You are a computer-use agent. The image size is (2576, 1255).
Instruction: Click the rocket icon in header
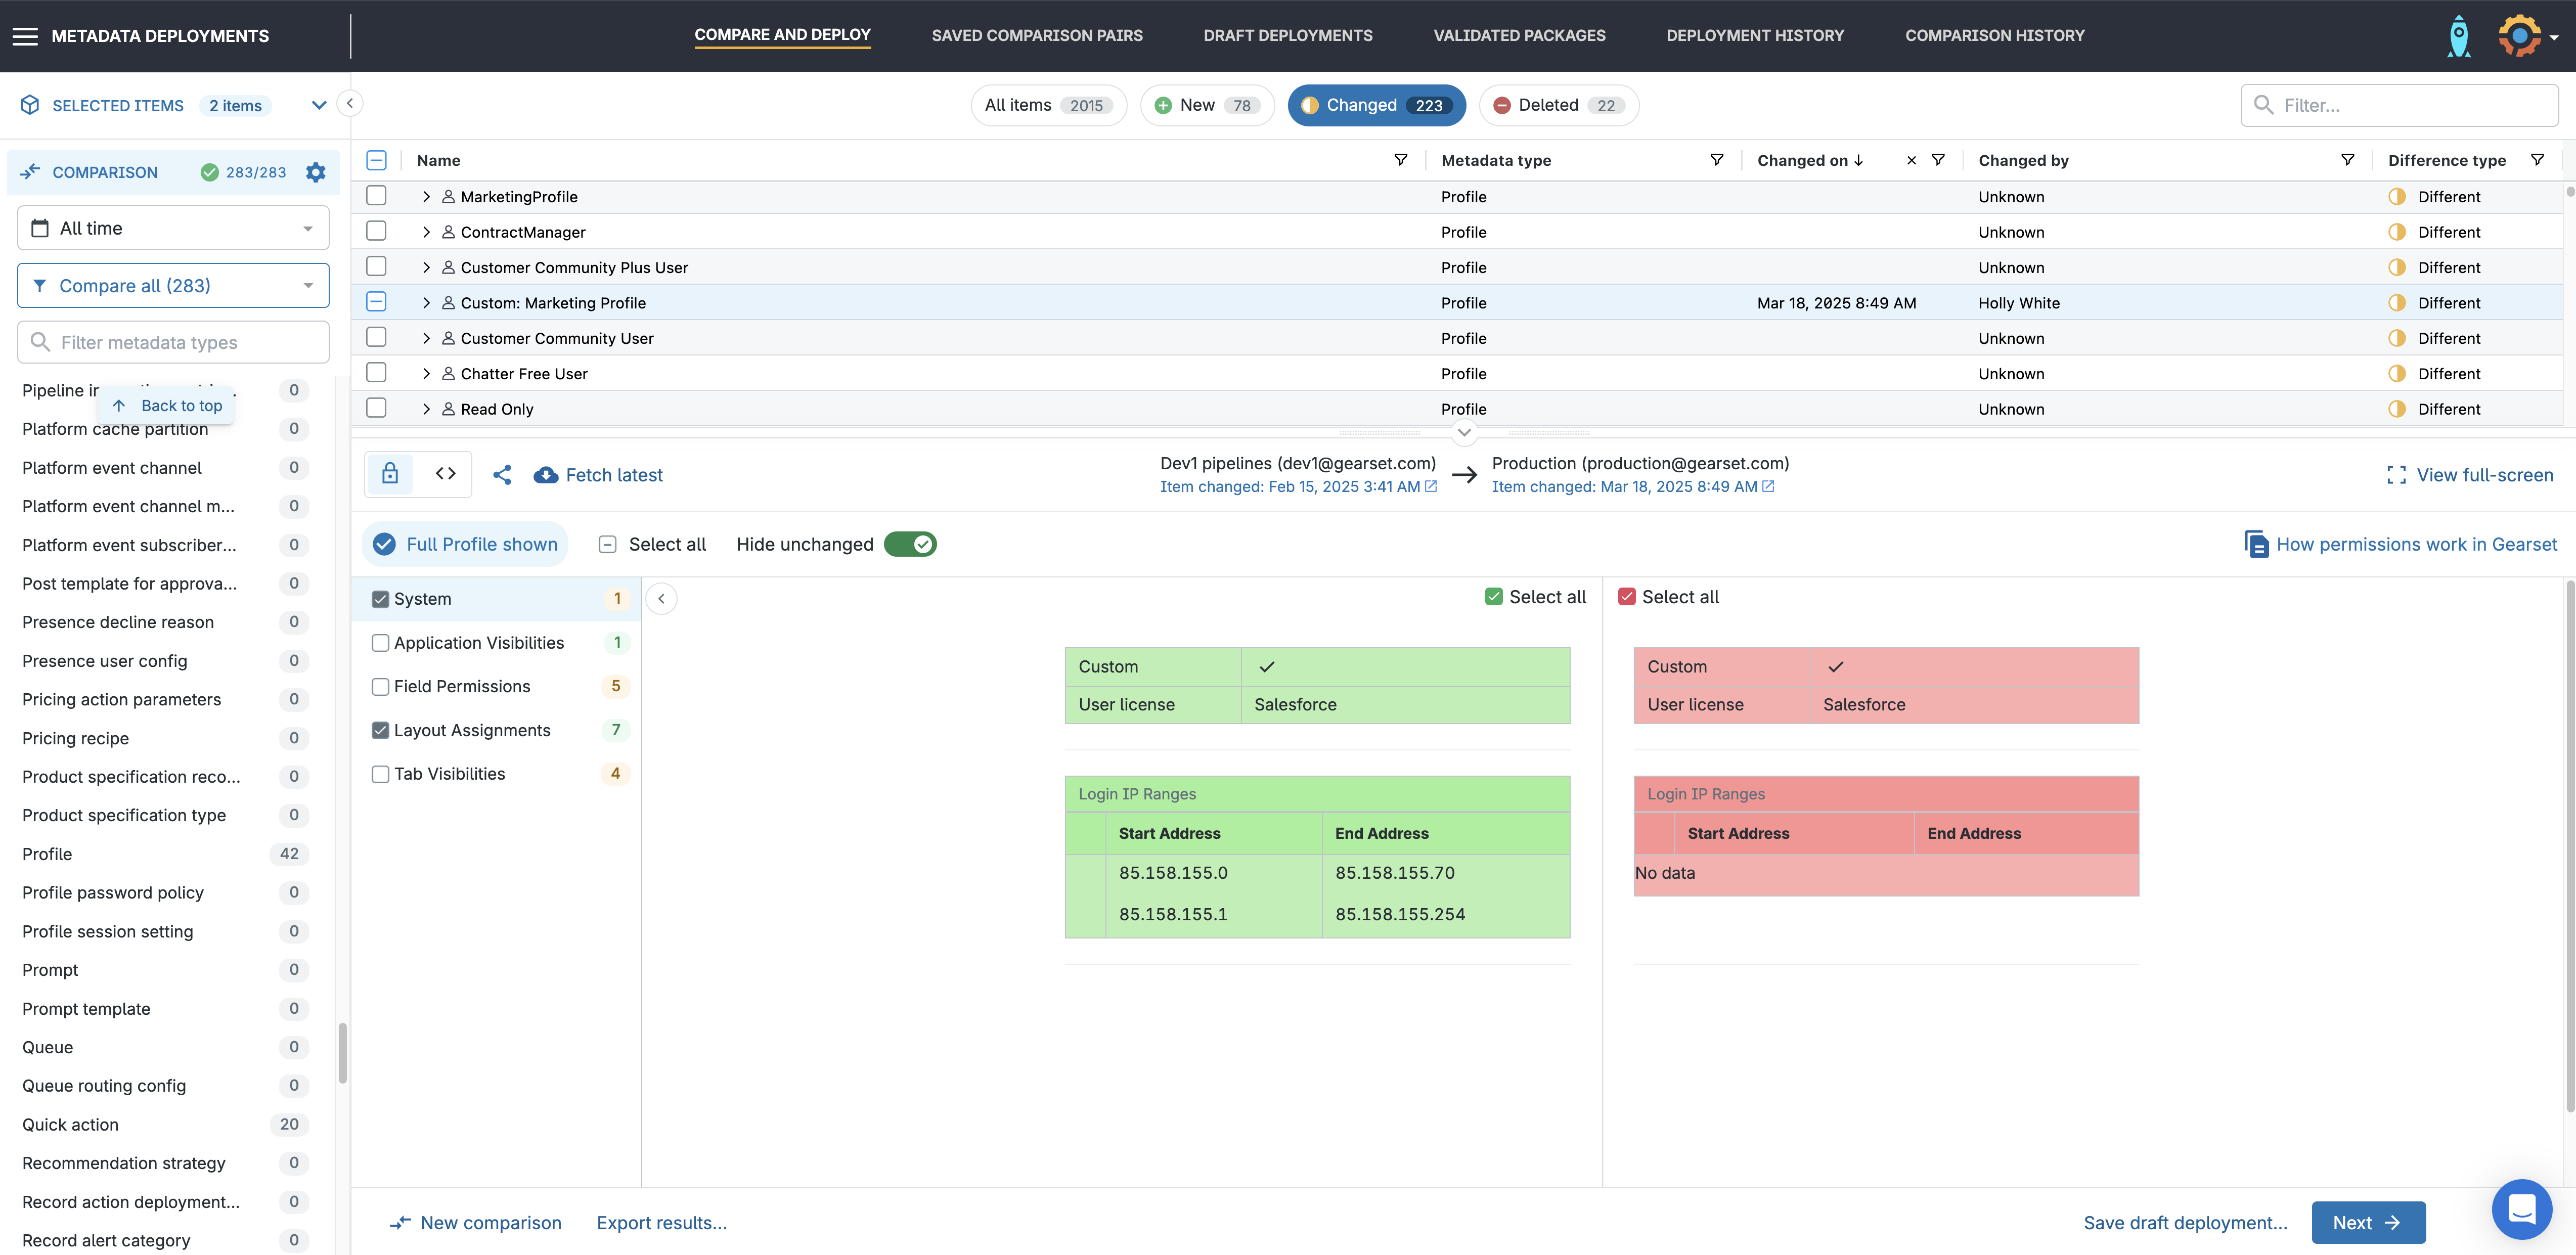pyautogui.click(x=2458, y=36)
